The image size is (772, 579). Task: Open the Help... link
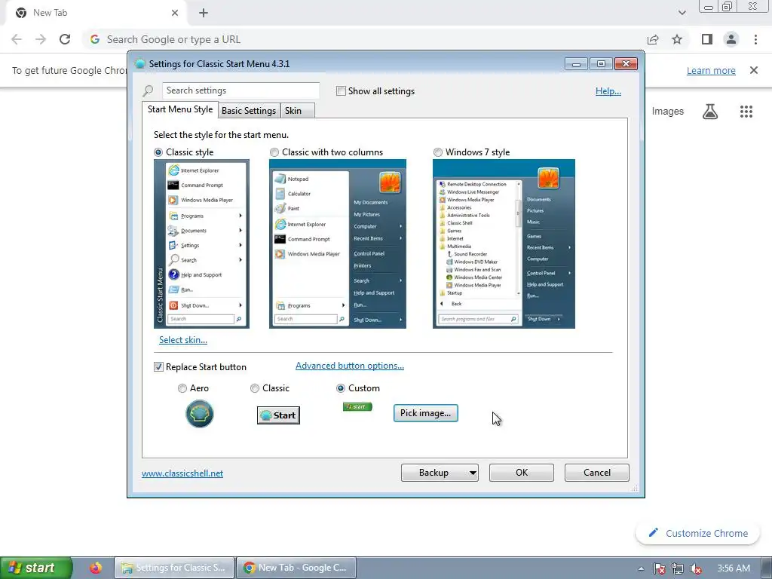[608, 91]
